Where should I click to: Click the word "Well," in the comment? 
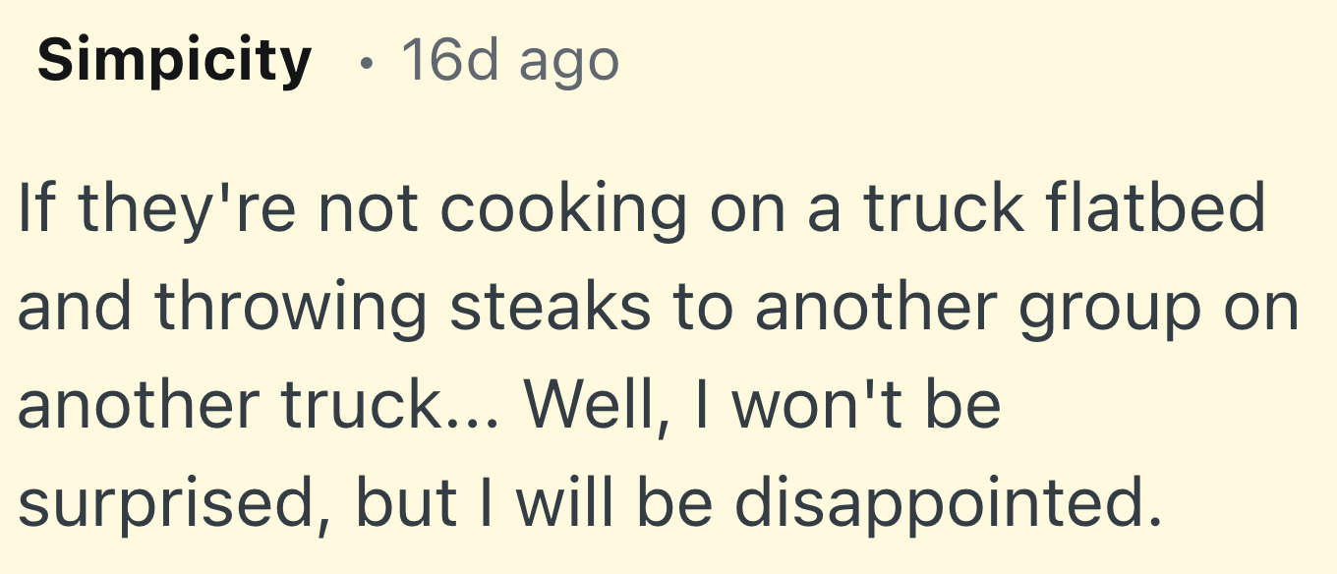click(x=590, y=404)
